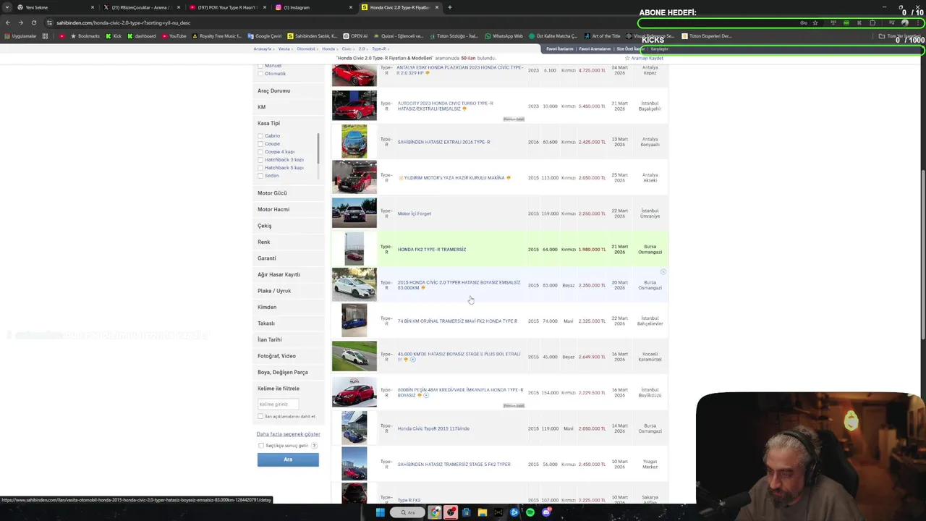The width and height of the screenshot is (926, 521).
Task: Check the Coupe body type
Action: (x=260, y=144)
